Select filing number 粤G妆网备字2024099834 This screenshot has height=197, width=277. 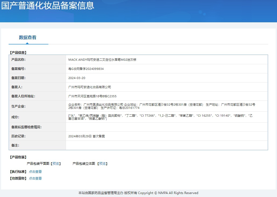86,69
